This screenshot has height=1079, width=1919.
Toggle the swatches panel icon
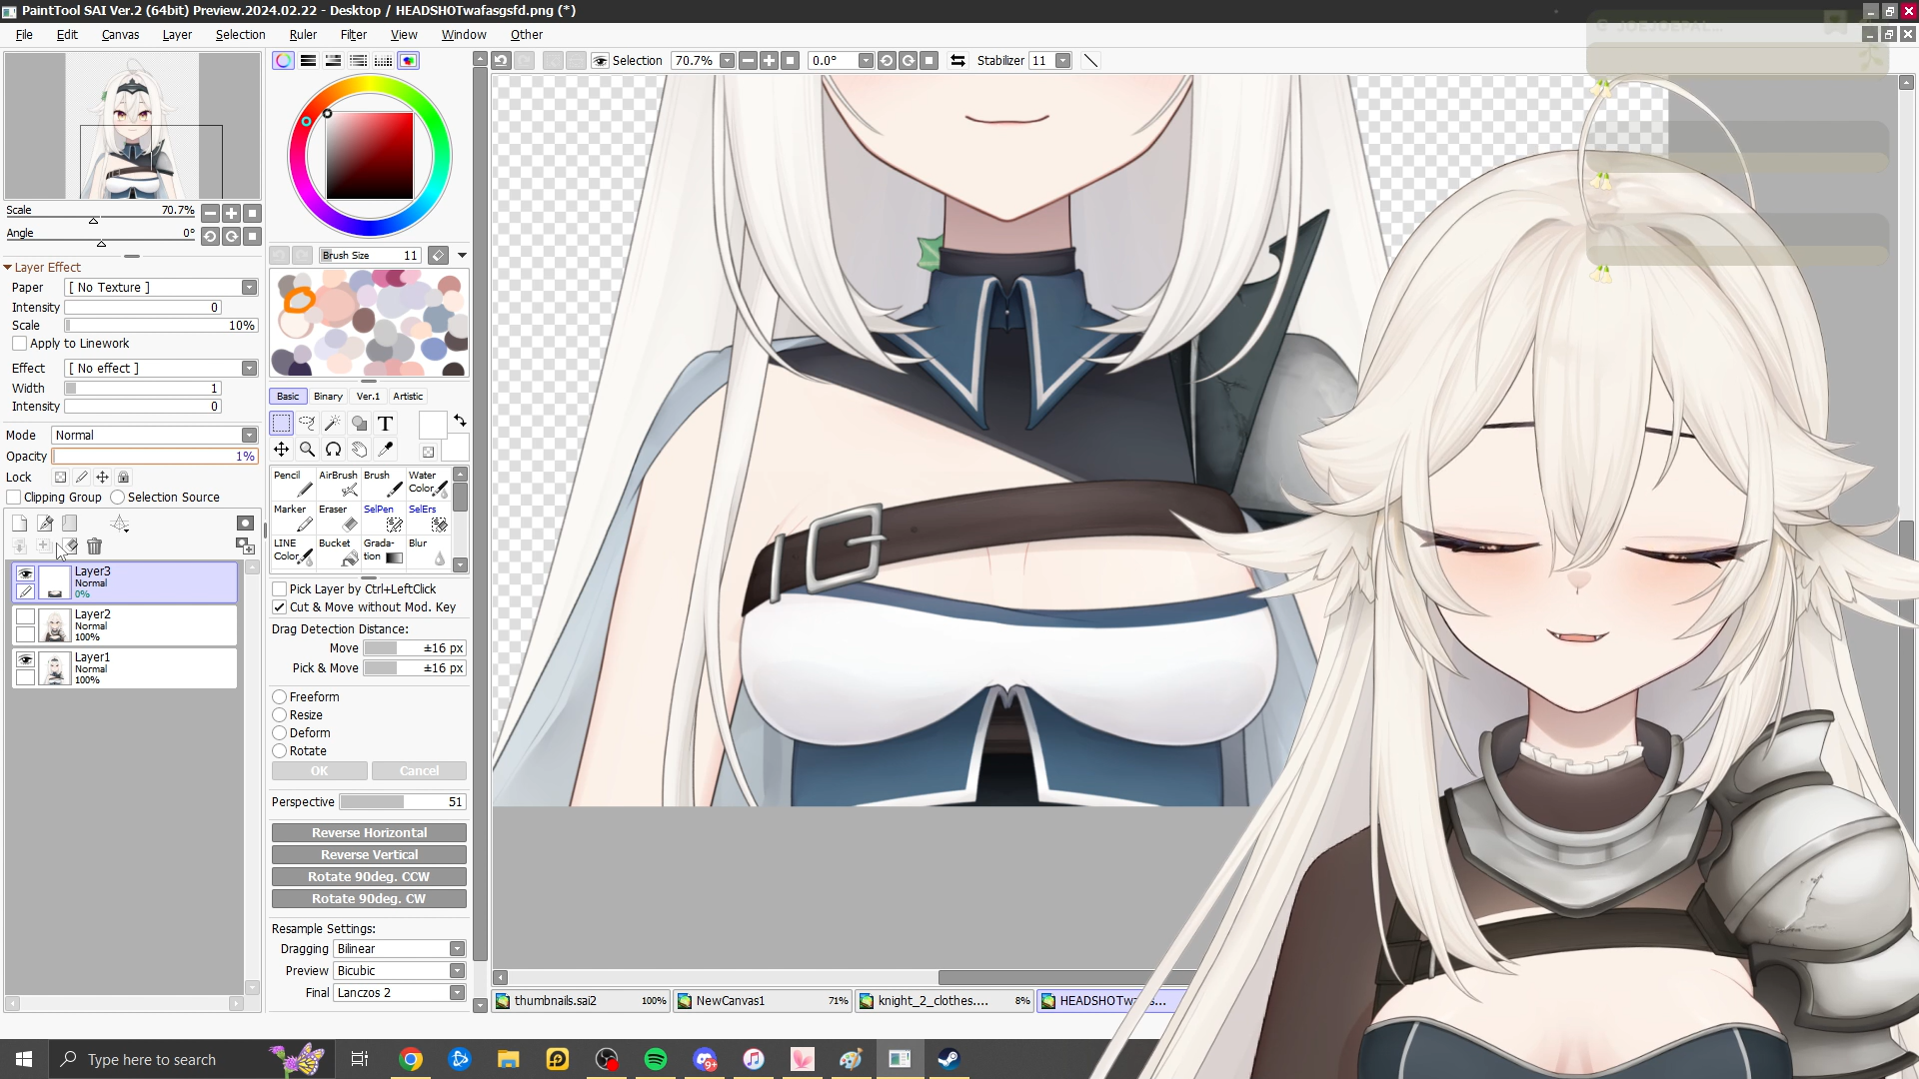[x=383, y=61]
